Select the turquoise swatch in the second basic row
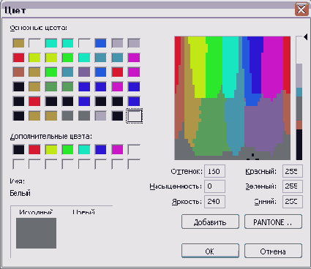311x269 pixels. coord(84,58)
